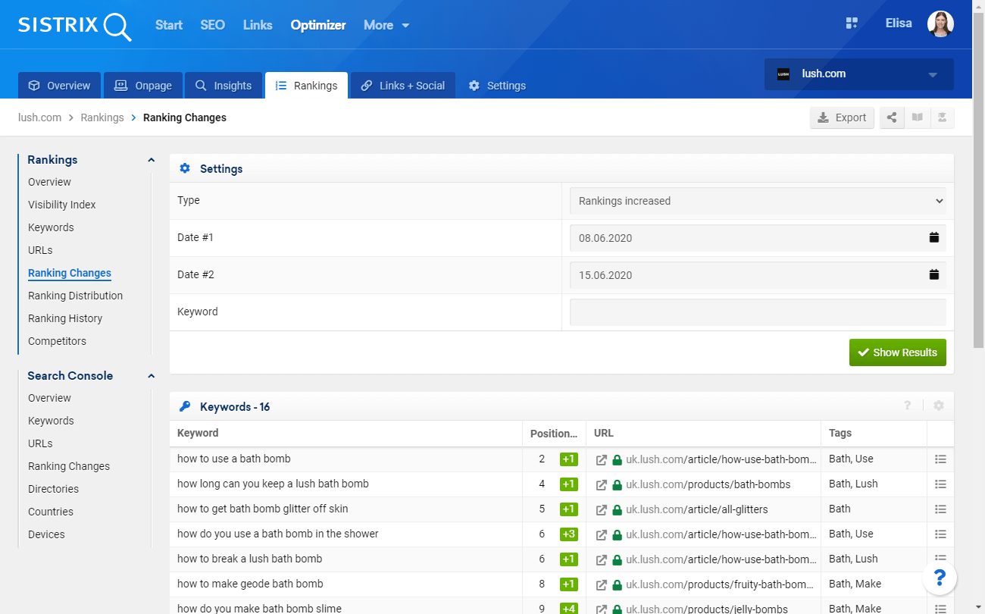Open external link for 'how do you use a bath bomb in the shower'
Screen dimensions: 985x614
602,534
